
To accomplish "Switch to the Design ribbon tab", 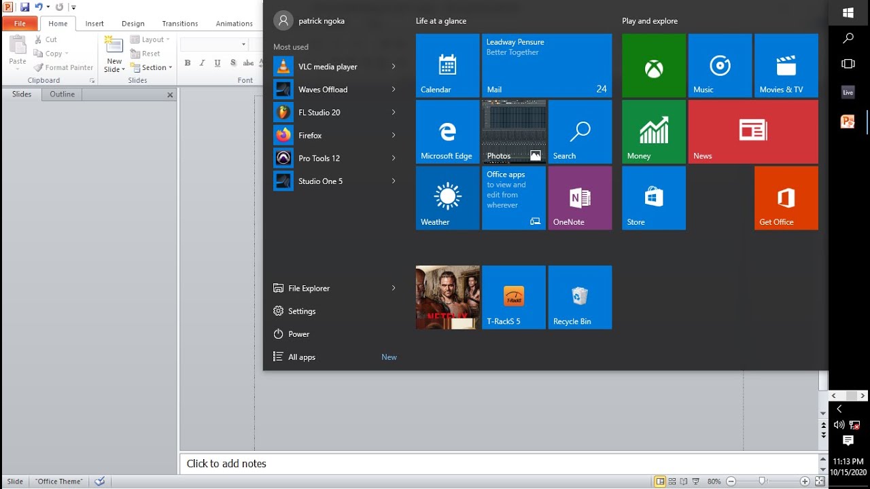I will (x=133, y=23).
